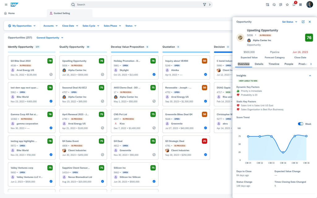This screenshot has width=317, height=198.
Task: Click score badge 78 on Q3 Bike Deal 2010
Action: [50, 61]
